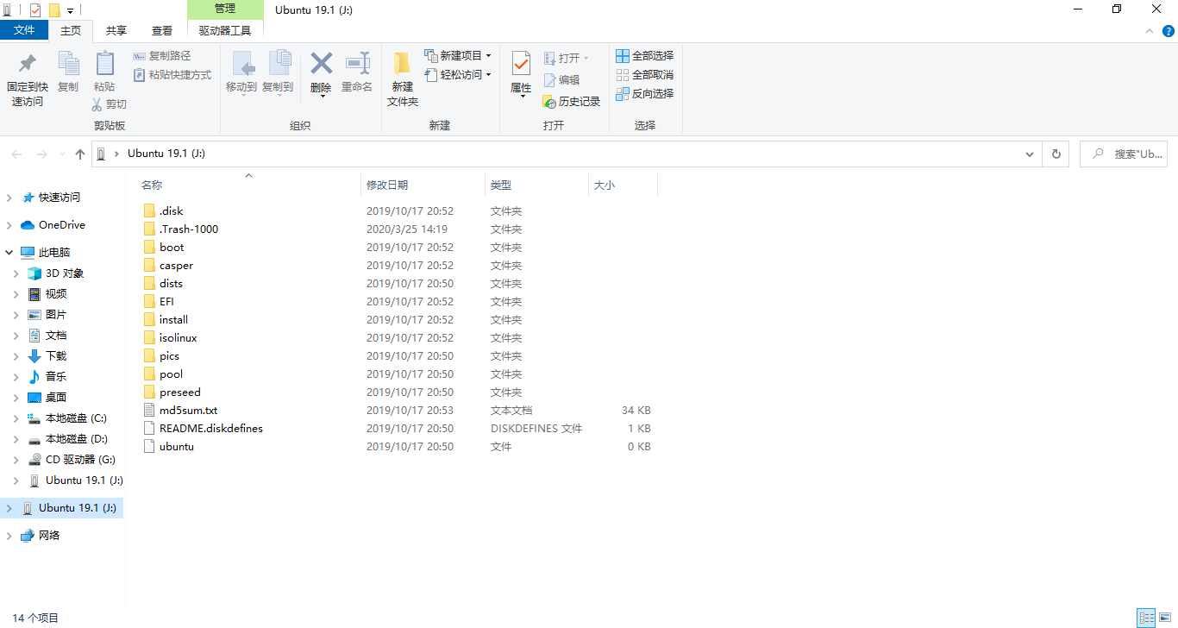
Task: Click the Cut scissors icon
Action: [x=97, y=104]
